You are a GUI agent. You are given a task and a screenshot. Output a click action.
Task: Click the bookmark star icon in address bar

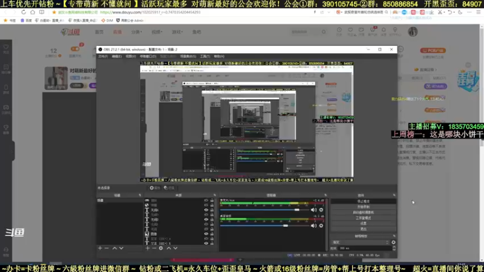pyautogui.click(x=54, y=12)
